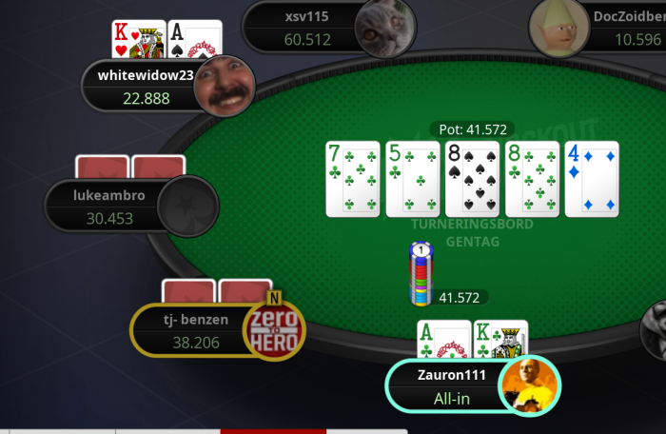This screenshot has width=666, height=434.
Task: Click whitewidow23's King of hearts card
Action: pyautogui.click(x=139, y=39)
